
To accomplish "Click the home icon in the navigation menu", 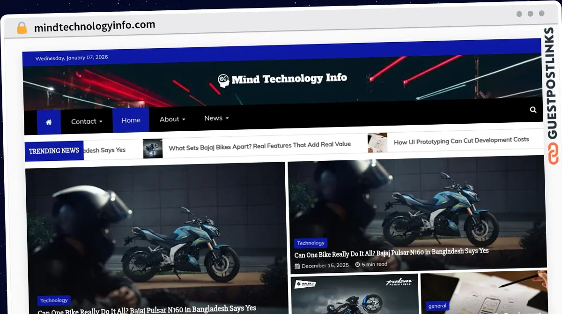I will pos(49,122).
